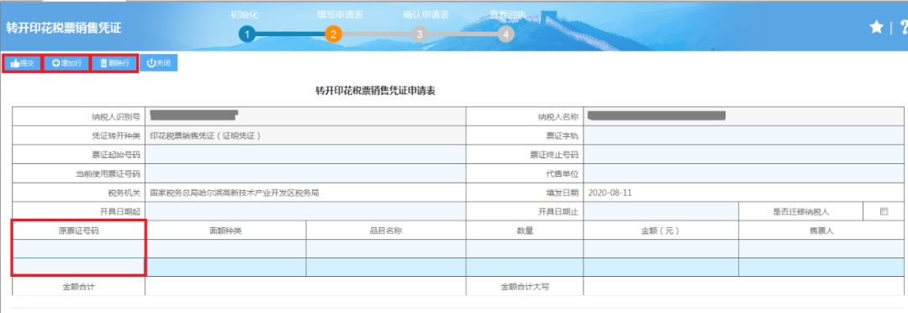This screenshot has width=908, height=313.
Task: Open step 4 查看回执 circle
Action: click(505, 34)
